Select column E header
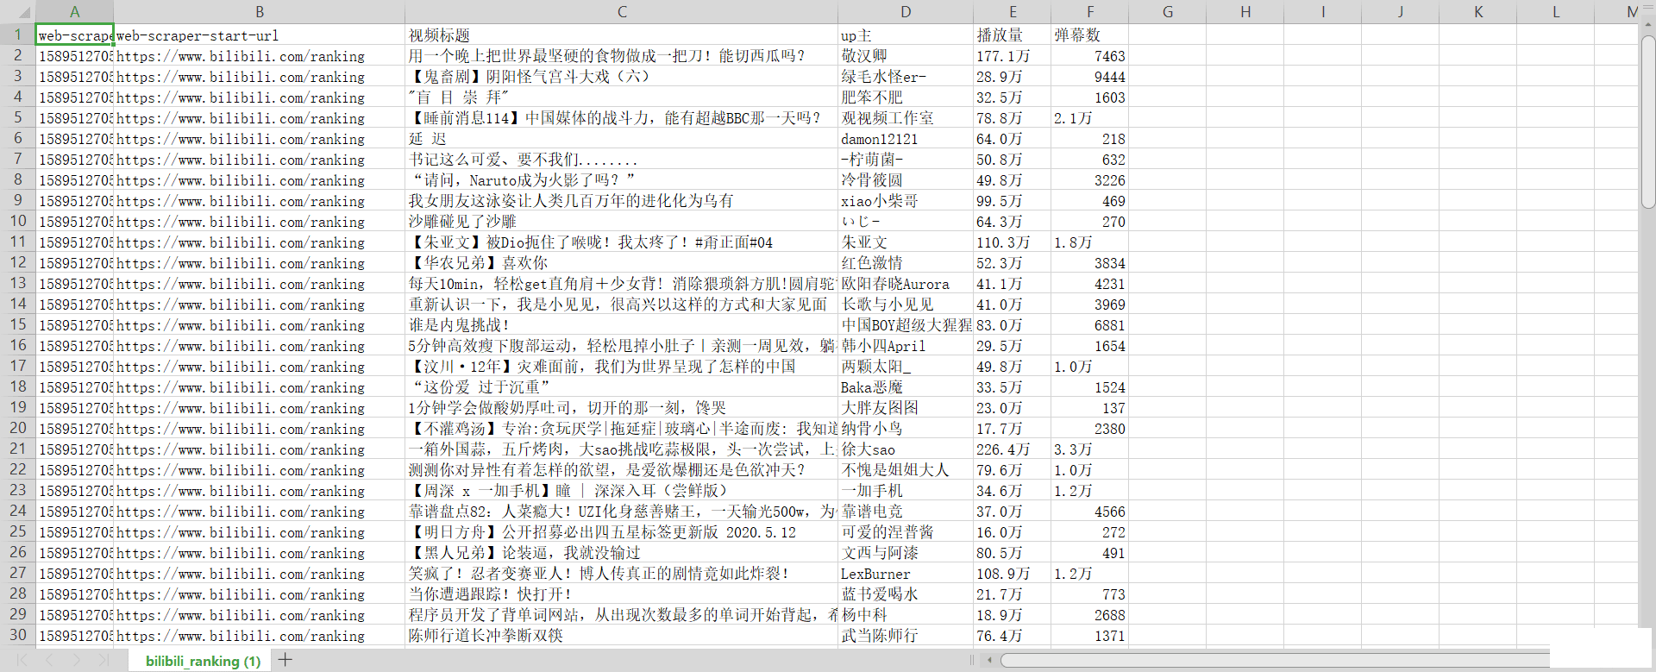This screenshot has width=1656, height=672. pyautogui.click(x=1013, y=12)
